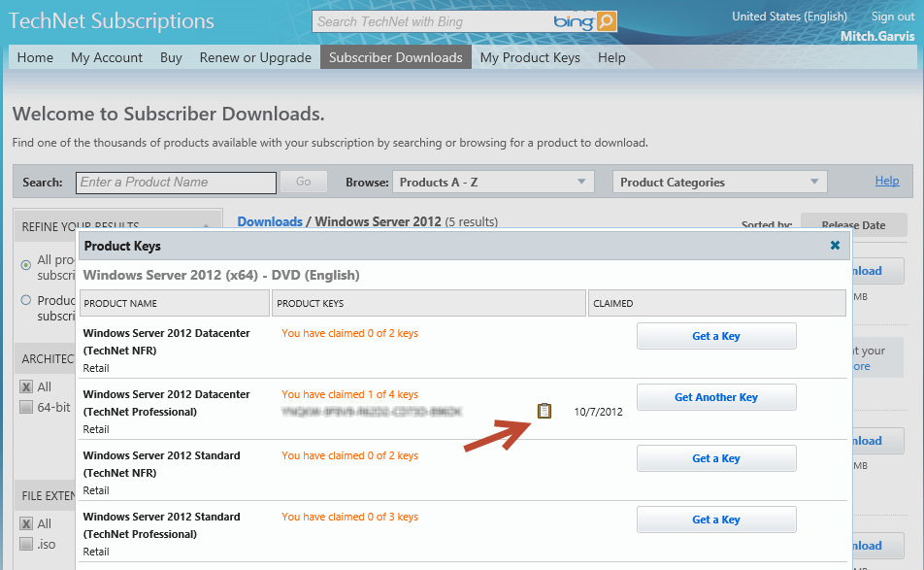Screen dimensions: 924x570
Task: Click the Downloads breadcrumb link
Action: [x=270, y=221]
